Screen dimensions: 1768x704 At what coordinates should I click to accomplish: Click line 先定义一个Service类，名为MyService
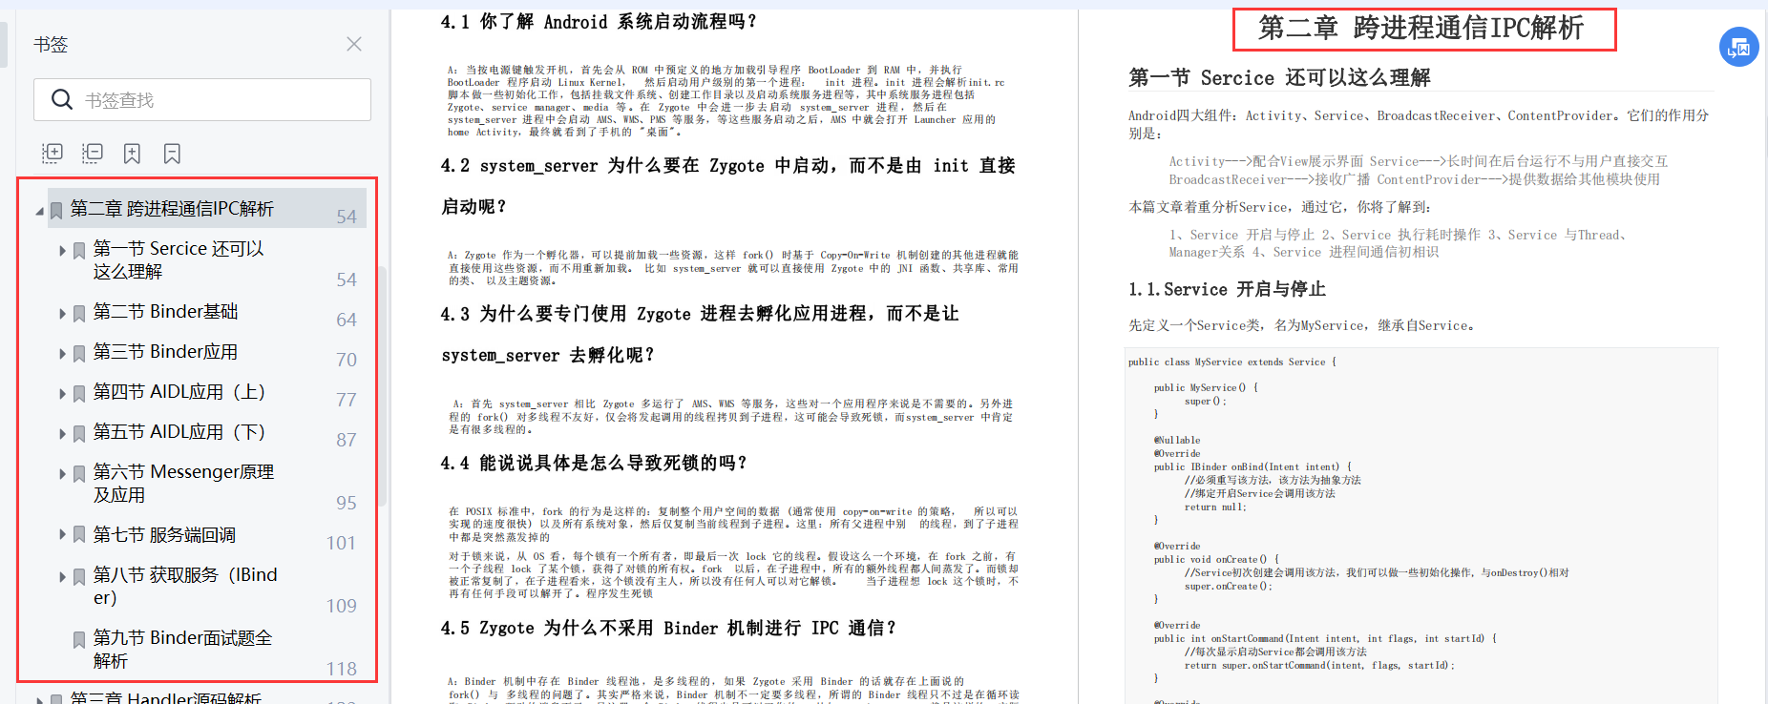1301,325
